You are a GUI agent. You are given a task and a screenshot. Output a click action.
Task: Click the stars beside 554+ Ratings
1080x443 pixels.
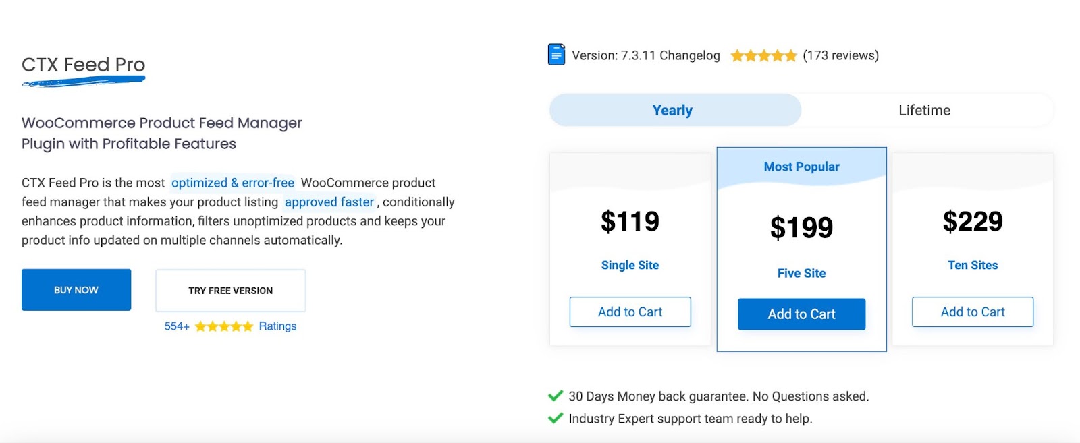point(224,326)
